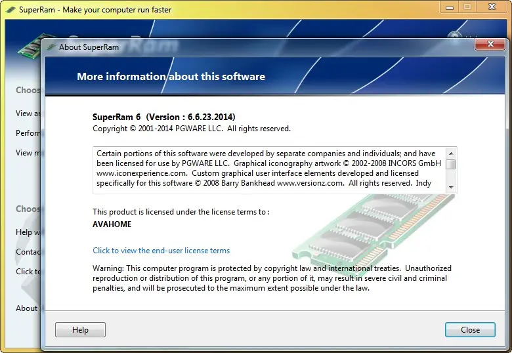Click the red X on About SuperRam title bar

coord(490,44)
